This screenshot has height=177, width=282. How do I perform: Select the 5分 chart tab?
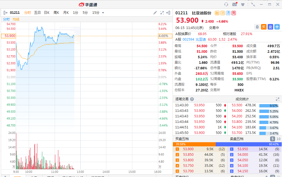pyautogui.click(x=85, y=13)
